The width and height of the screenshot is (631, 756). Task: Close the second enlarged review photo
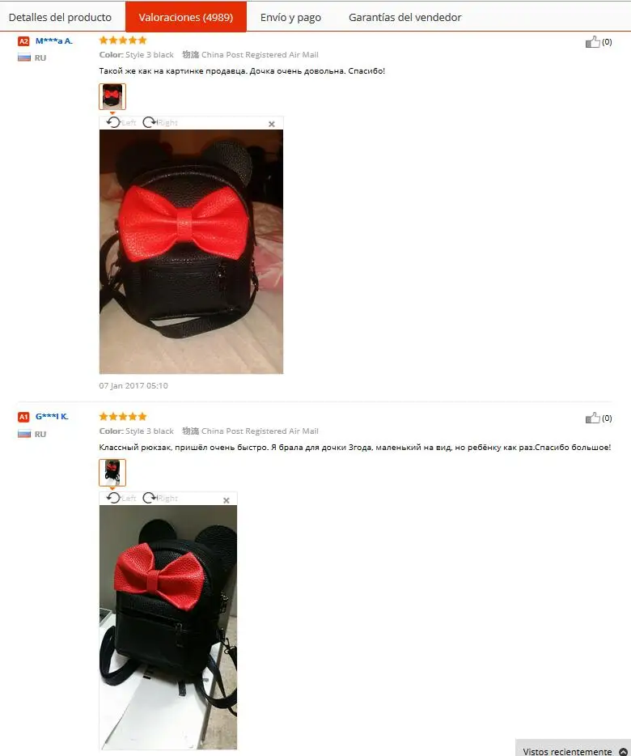coord(226,500)
